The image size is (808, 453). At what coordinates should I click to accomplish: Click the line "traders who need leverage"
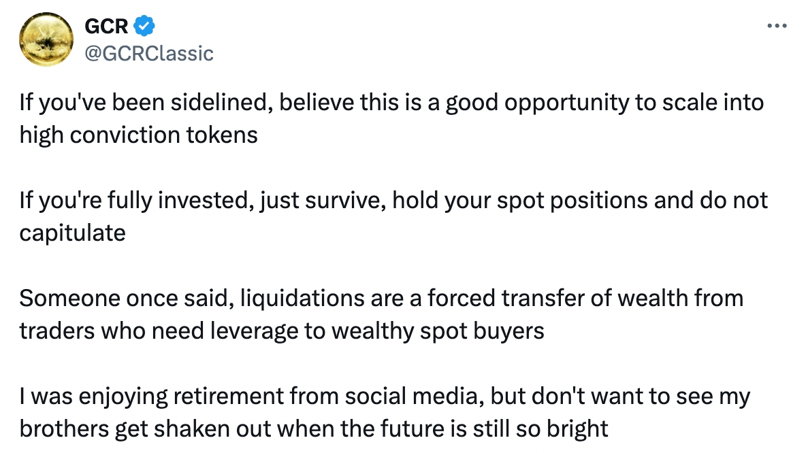click(x=282, y=331)
